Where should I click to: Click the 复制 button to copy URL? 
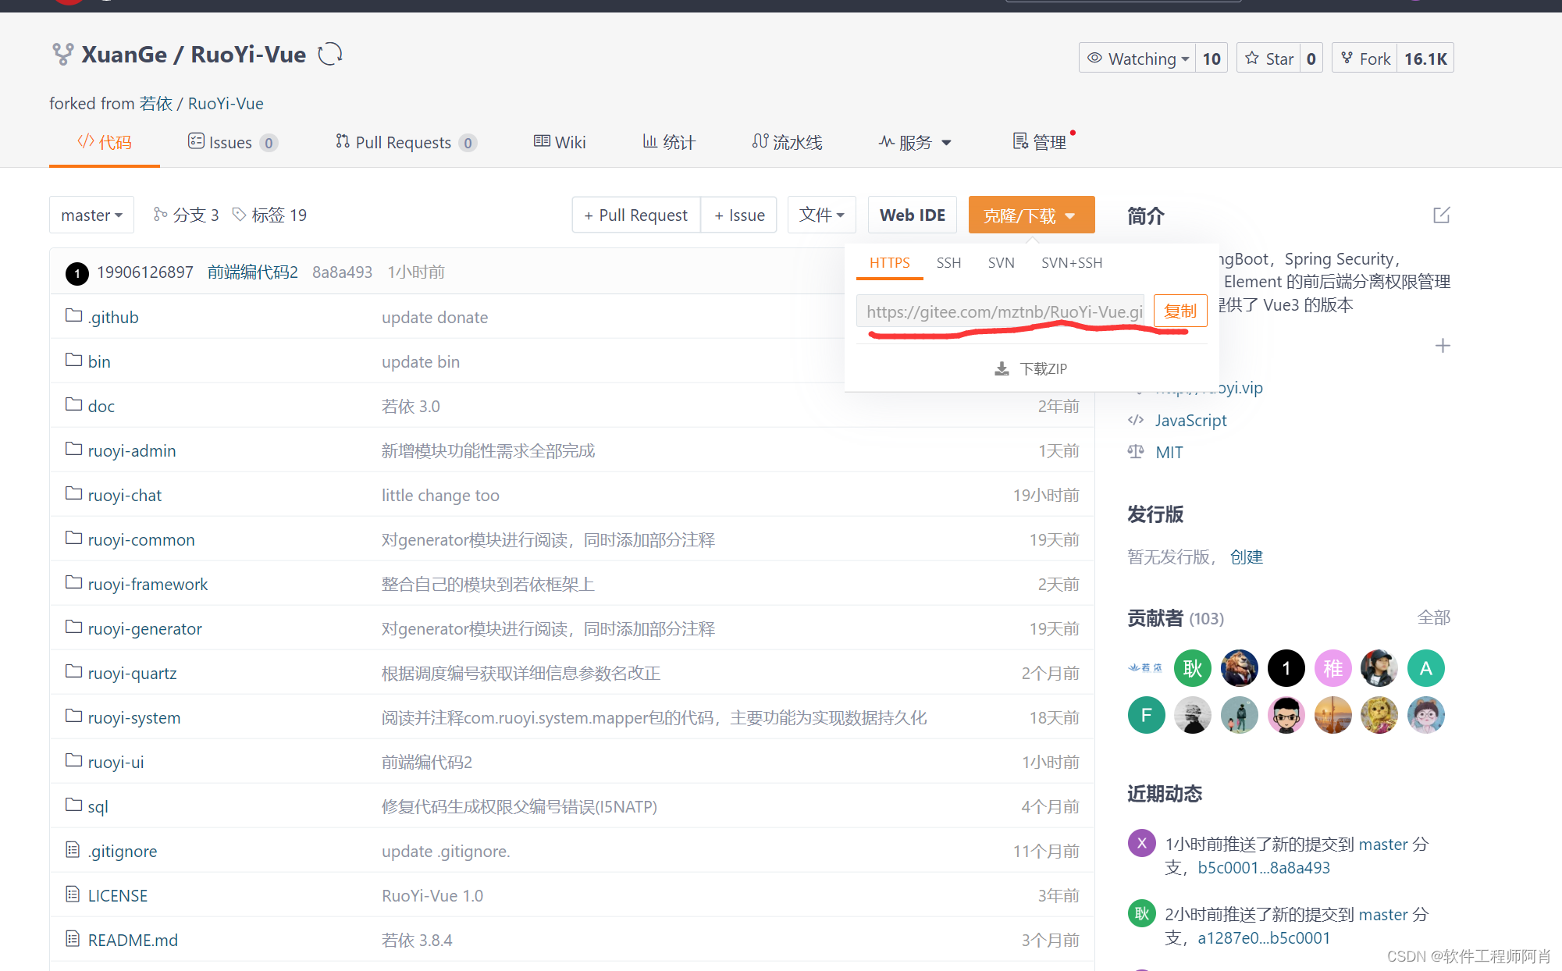1180,311
